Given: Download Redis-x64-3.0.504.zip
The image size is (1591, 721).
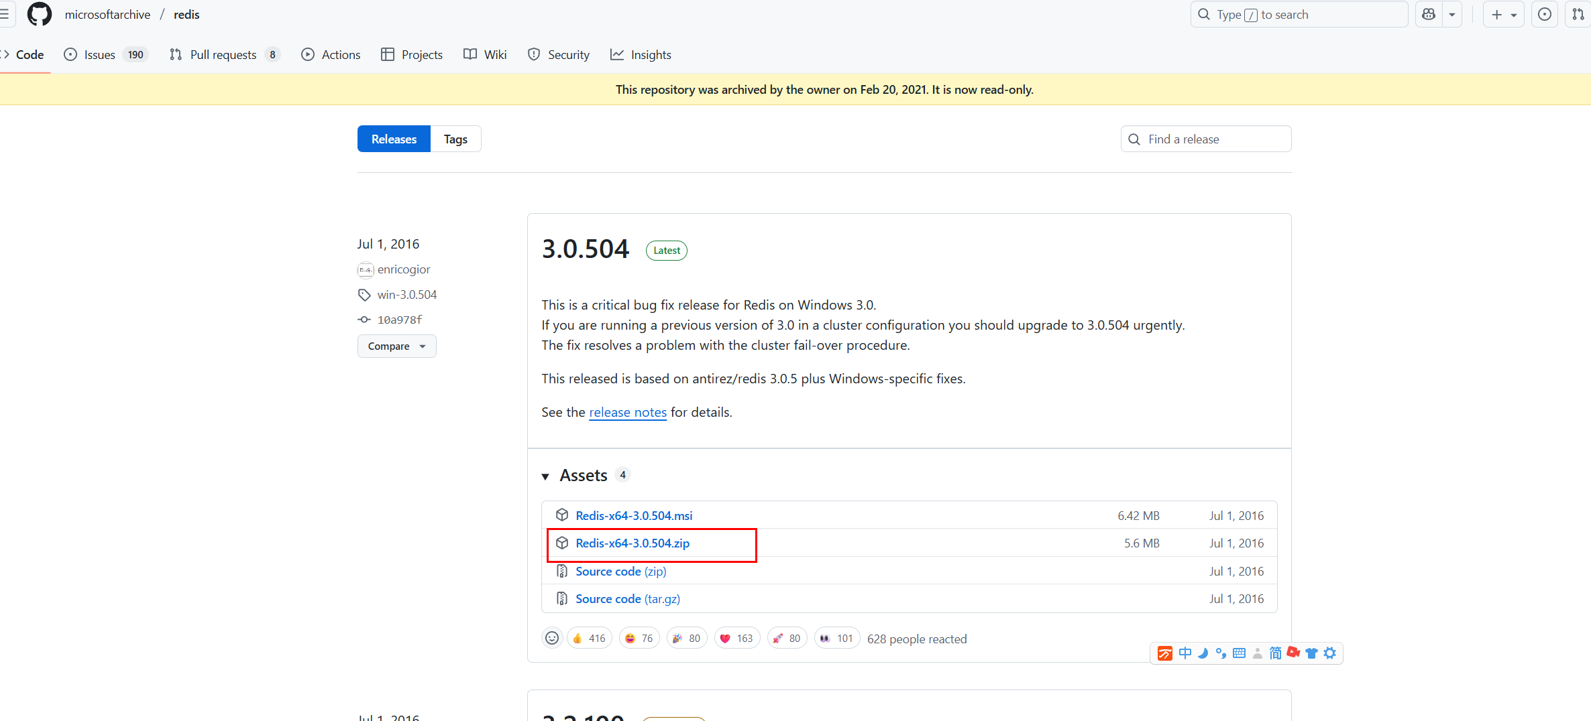Looking at the screenshot, I should (x=633, y=543).
